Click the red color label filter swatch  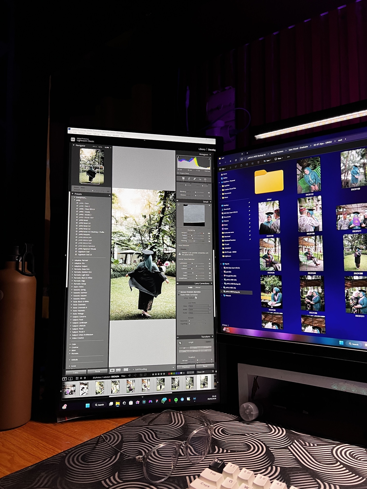(169, 373)
